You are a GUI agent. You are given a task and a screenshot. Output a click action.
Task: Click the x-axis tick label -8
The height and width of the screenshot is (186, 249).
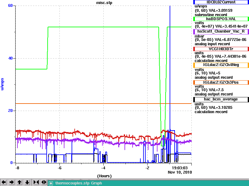(x=17, y=168)
